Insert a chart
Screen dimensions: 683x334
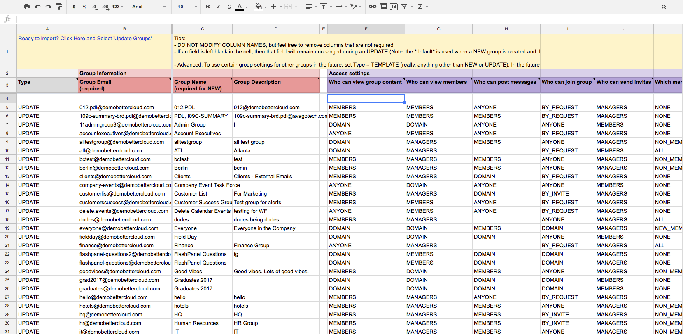click(394, 7)
